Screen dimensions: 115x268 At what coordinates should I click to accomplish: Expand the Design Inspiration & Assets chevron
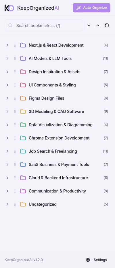click(x=7, y=72)
